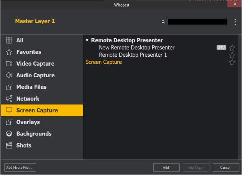Close the Wirecast dialog window

pyautogui.click(x=235, y=4)
